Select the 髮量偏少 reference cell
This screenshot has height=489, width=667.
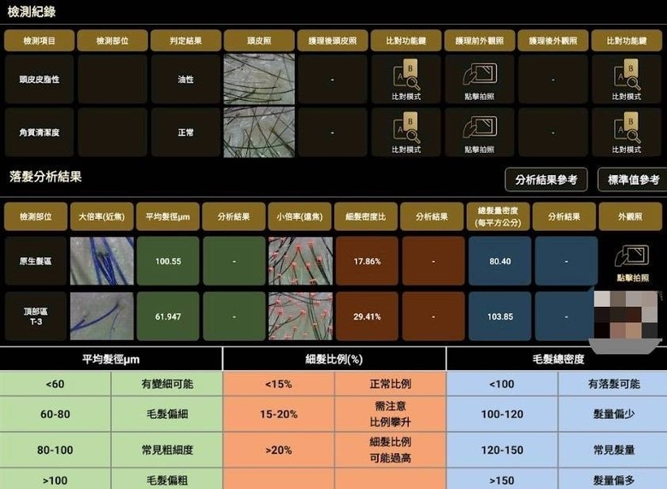tap(613, 414)
